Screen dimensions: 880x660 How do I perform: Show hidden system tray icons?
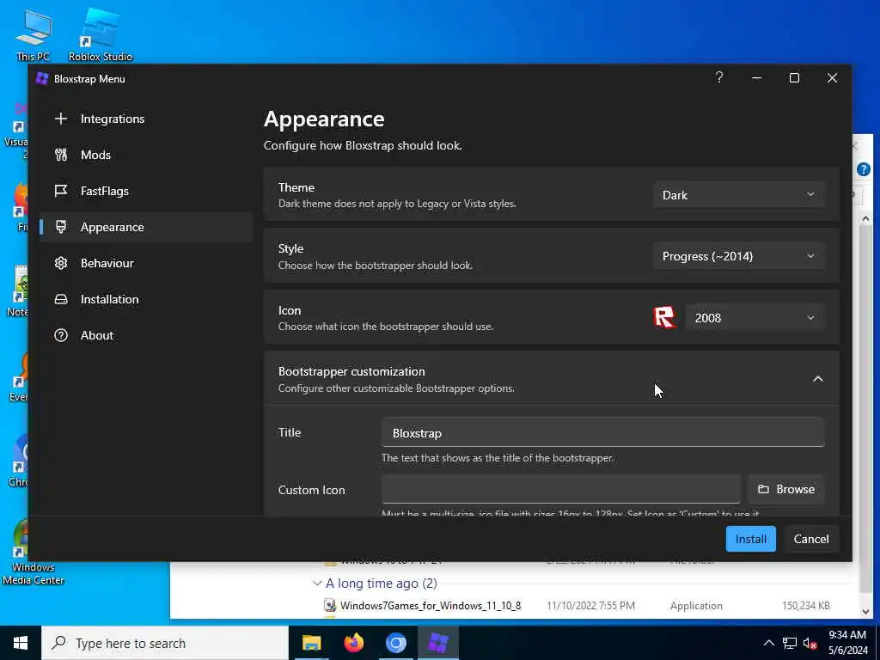[x=769, y=643]
